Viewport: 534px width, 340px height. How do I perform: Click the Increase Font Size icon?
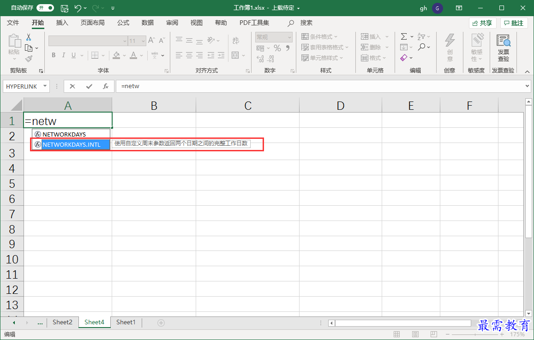[151, 40]
